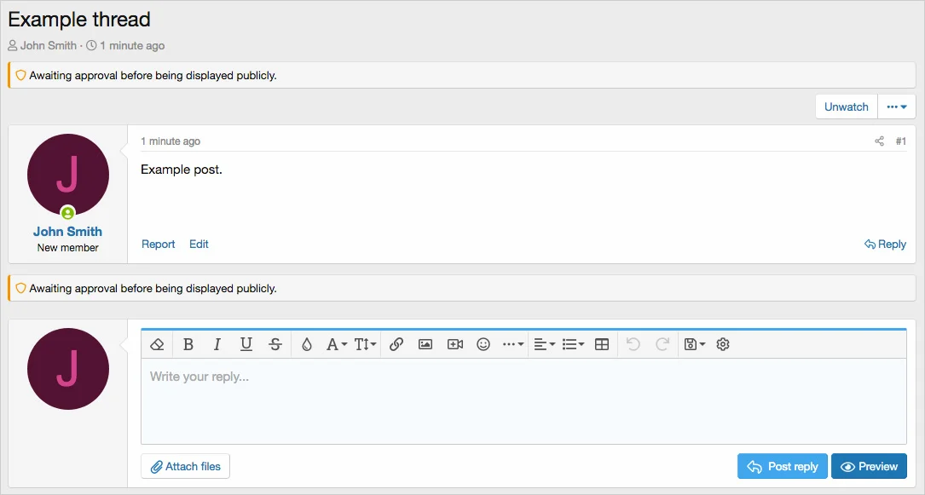Click the Insert table icon
The width and height of the screenshot is (925, 495).
tap(602, 344)
